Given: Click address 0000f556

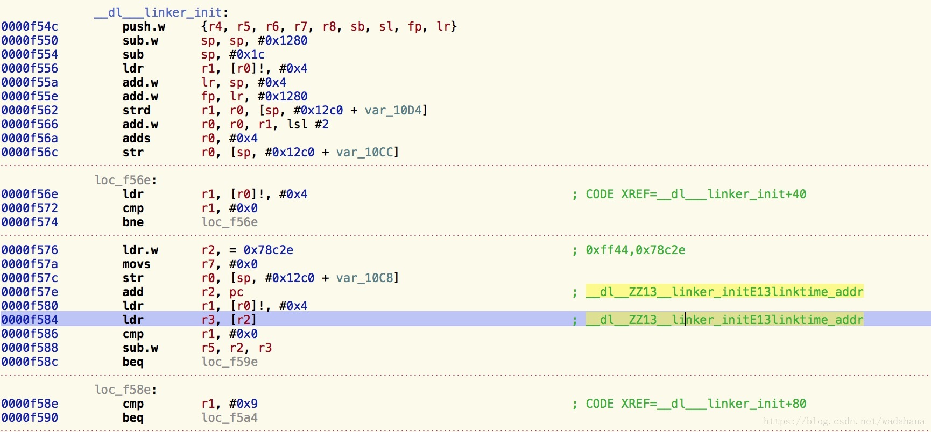Looking at the screenshot, I should point(30,68).
